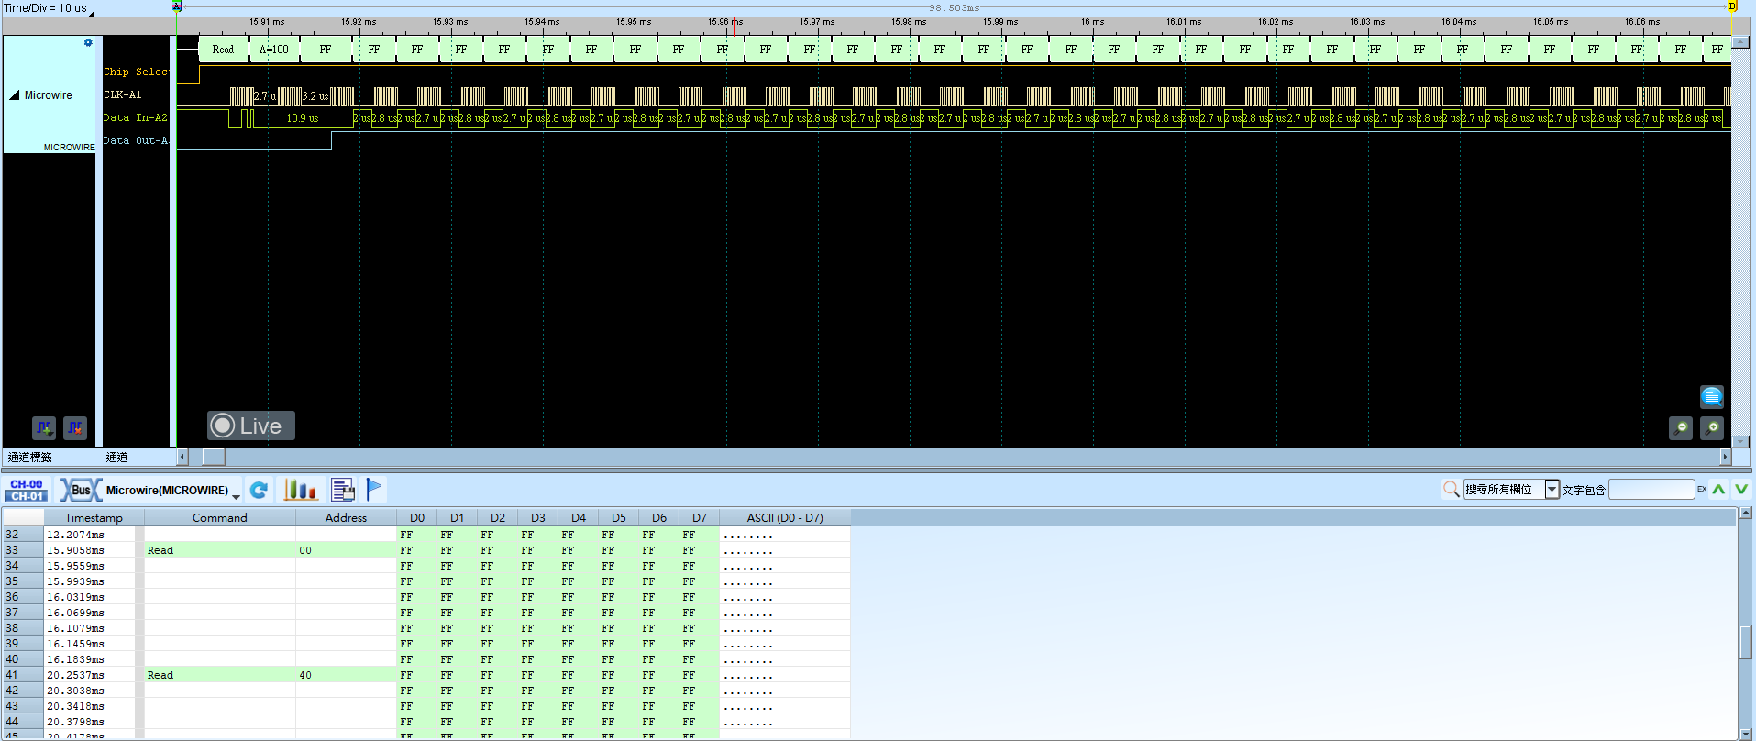The width and height of the screenshot is (1756, 741).
Task: Select the Data In-A2 channel label
Action: [136, 117]
